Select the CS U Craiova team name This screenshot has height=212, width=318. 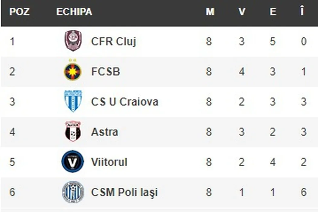pos(124,102)
